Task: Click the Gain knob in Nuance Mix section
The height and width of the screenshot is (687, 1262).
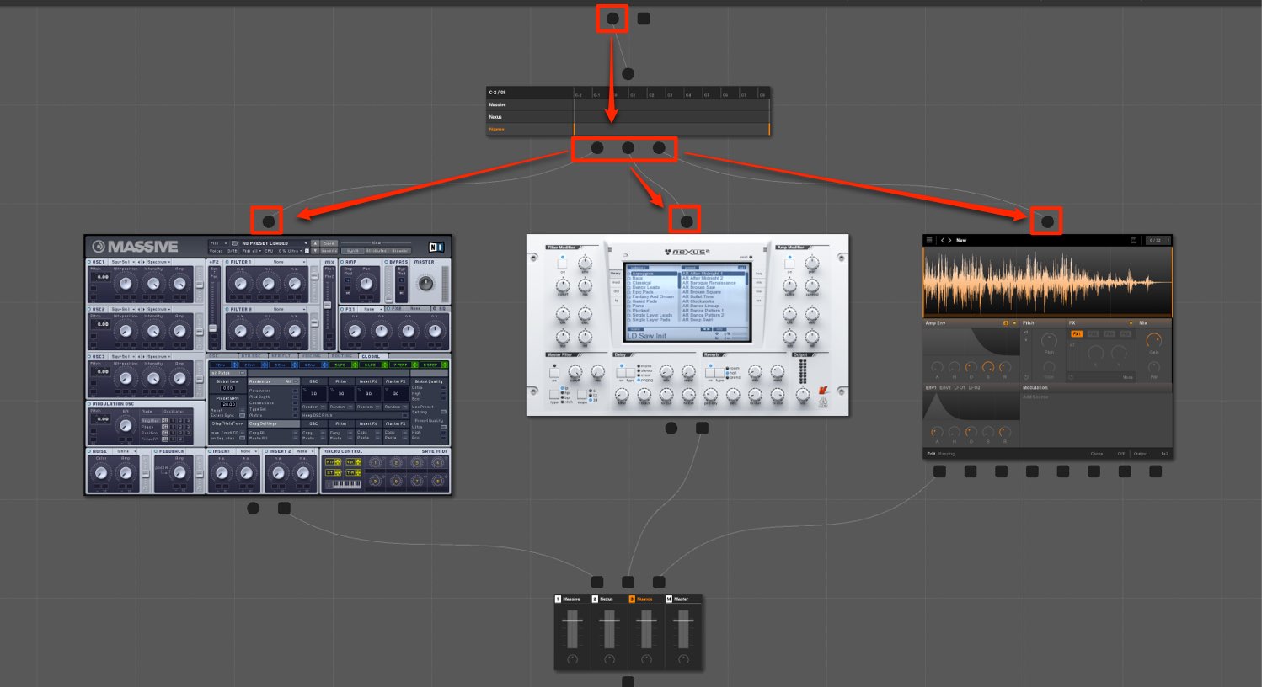Action: [1154, 340]
